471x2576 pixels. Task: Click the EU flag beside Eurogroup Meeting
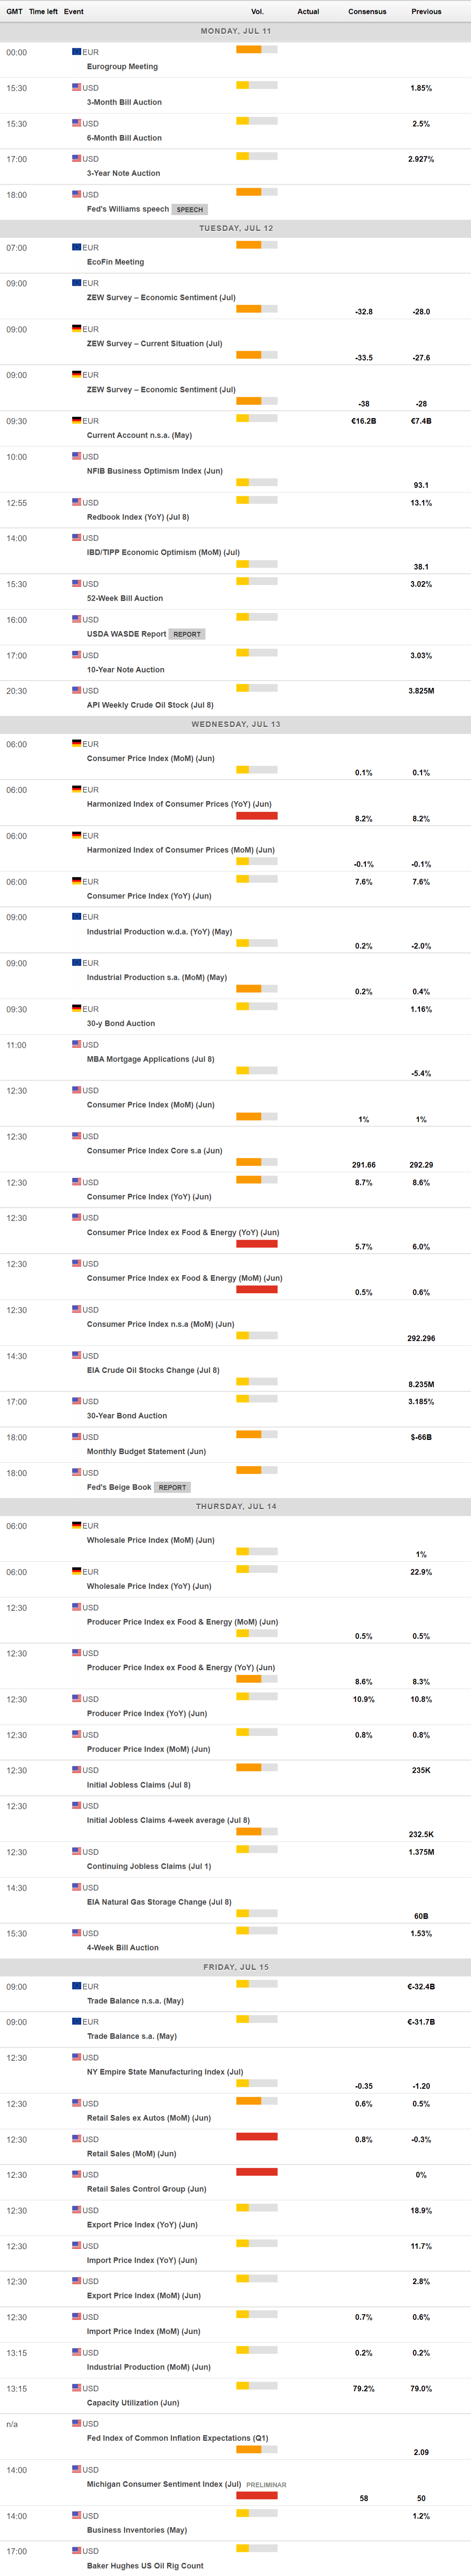pyautogui.click(x=77, y=51)
